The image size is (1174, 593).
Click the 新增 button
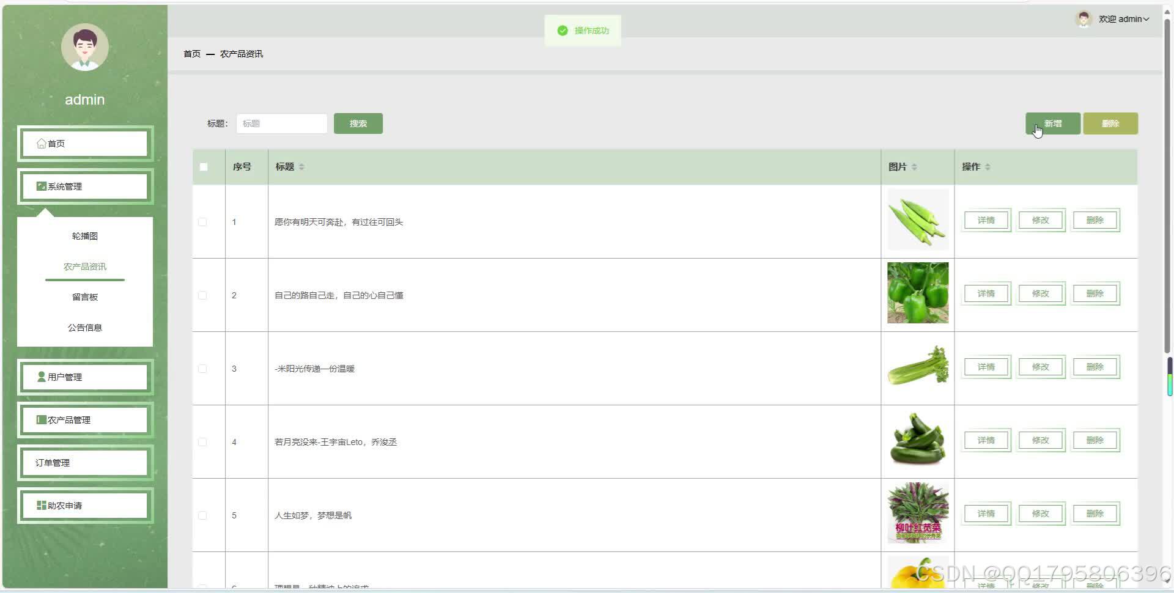1053,123
